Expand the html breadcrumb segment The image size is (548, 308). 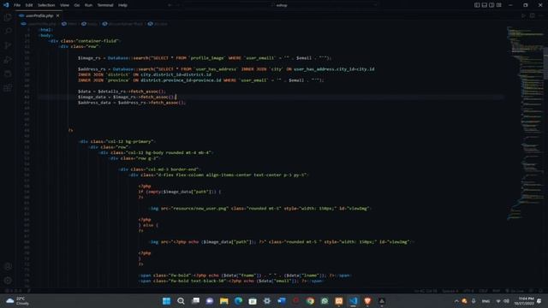point(69,24)
